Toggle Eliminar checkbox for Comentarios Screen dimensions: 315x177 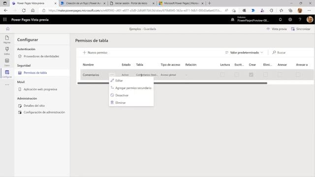click(x=265, y=74)
